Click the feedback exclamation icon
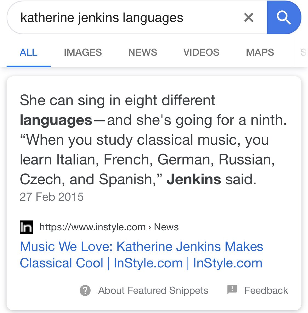Viewport: 308px width, 313px height. pos(232,290)
